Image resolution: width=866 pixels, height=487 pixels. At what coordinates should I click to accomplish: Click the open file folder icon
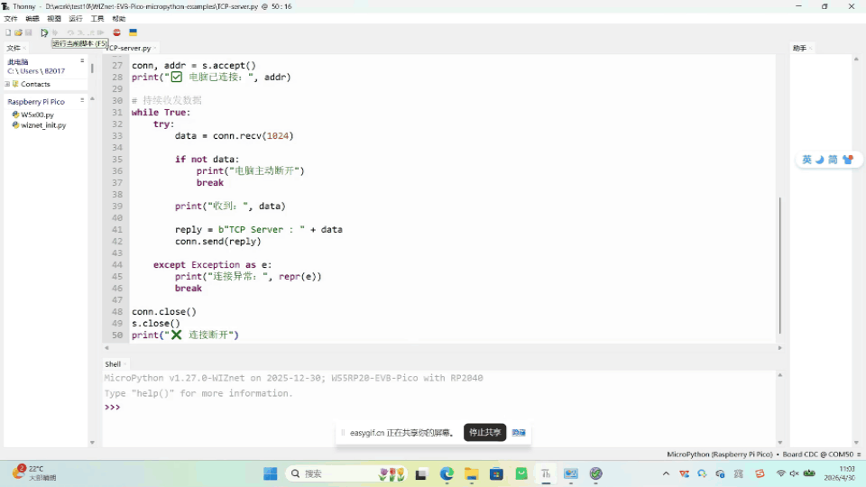(x=18, y=32)
